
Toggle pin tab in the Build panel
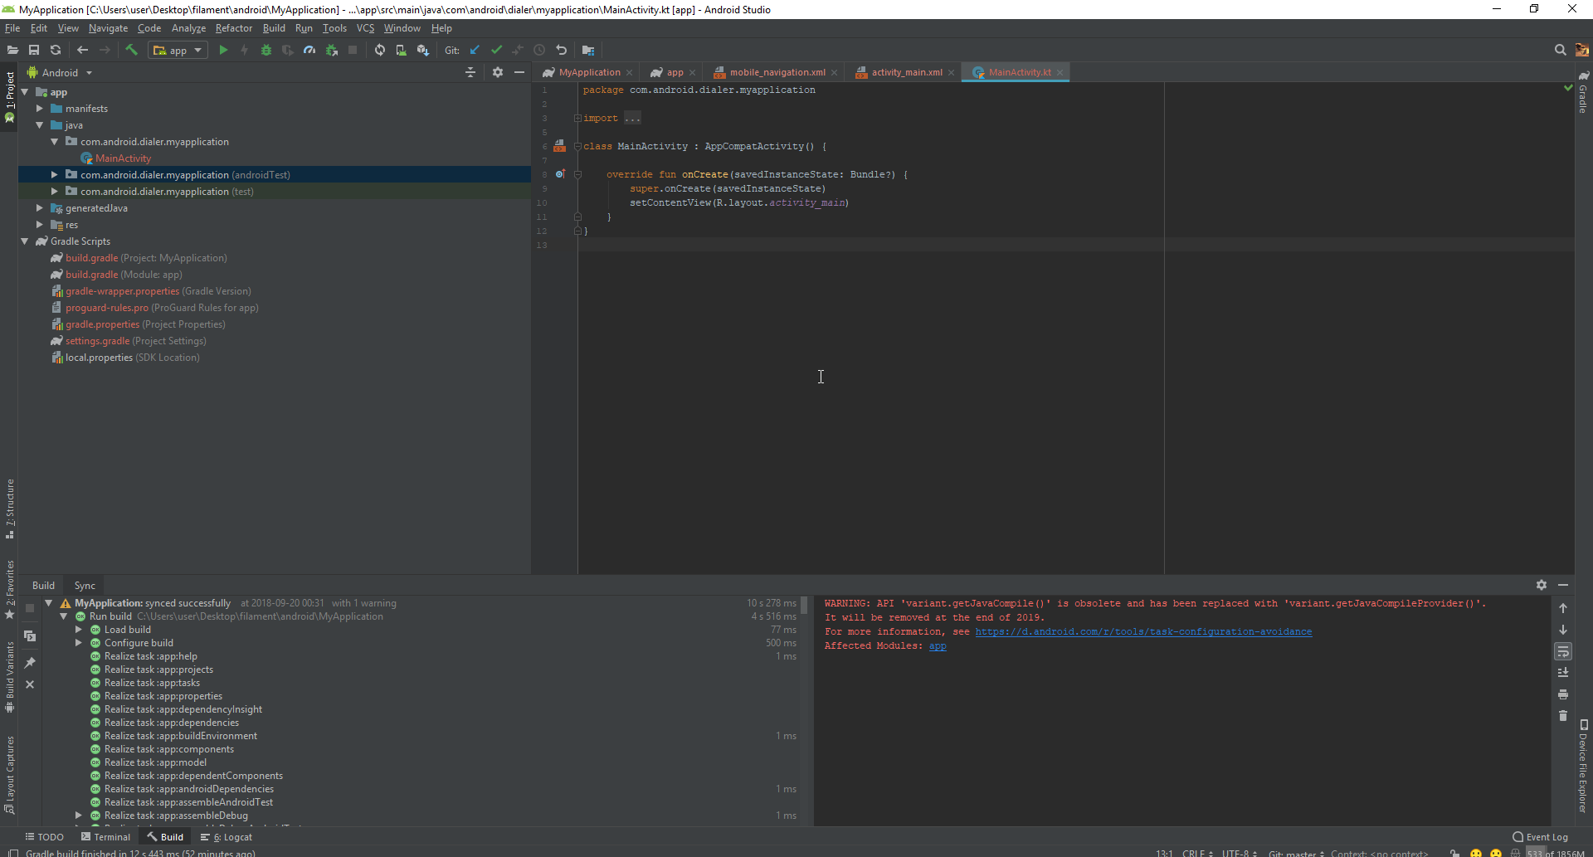click(30, 663)
